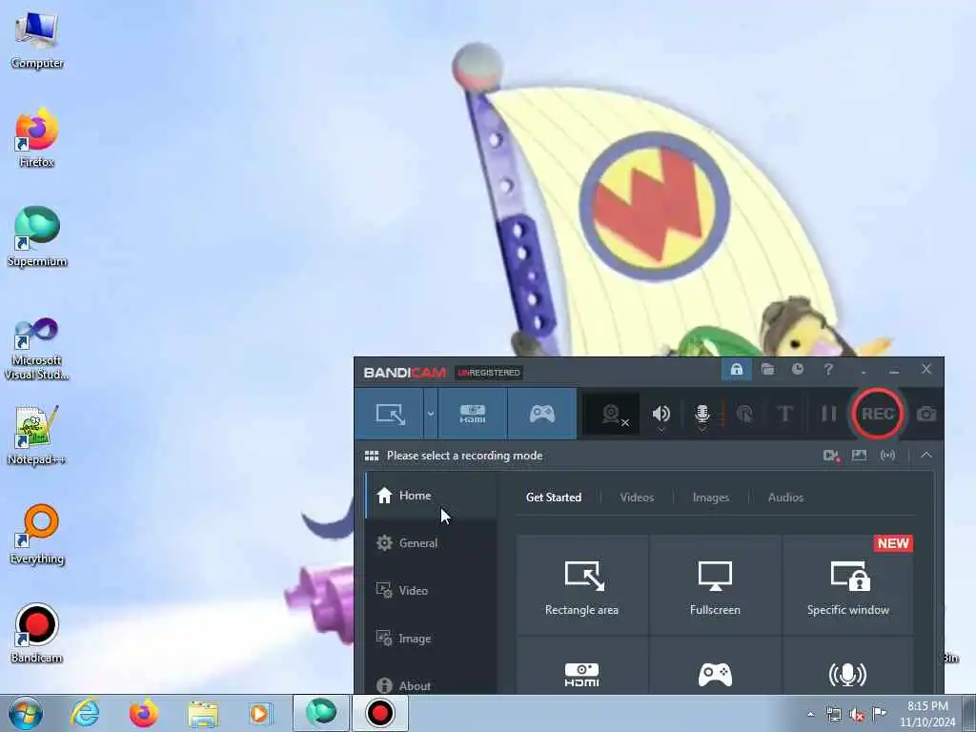Take a screenshot with camera icon

(926, 414)
